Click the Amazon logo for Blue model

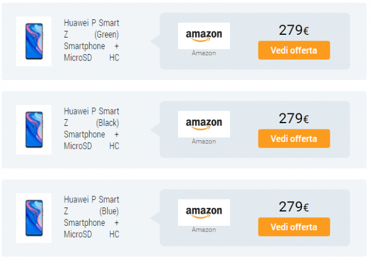click(204, 212)
